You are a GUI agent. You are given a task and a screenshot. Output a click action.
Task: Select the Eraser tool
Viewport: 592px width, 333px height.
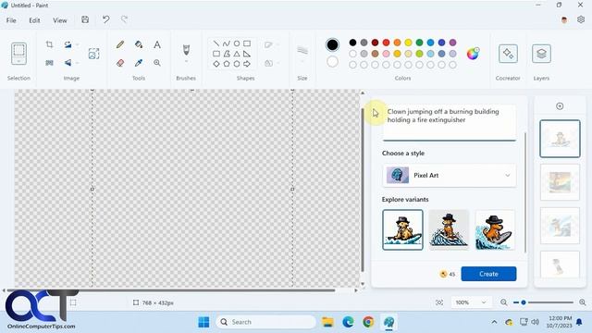(x=120, y=63)
